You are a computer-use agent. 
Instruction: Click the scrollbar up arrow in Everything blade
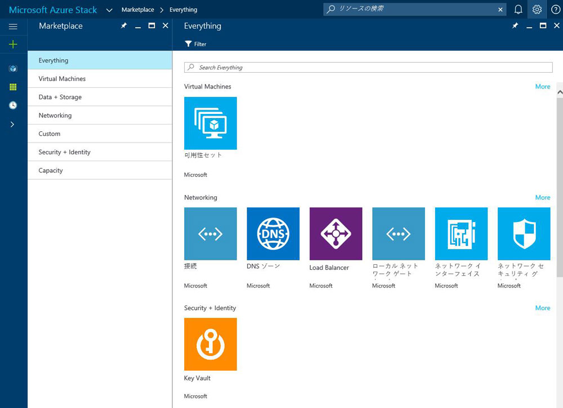pos(560,92)
